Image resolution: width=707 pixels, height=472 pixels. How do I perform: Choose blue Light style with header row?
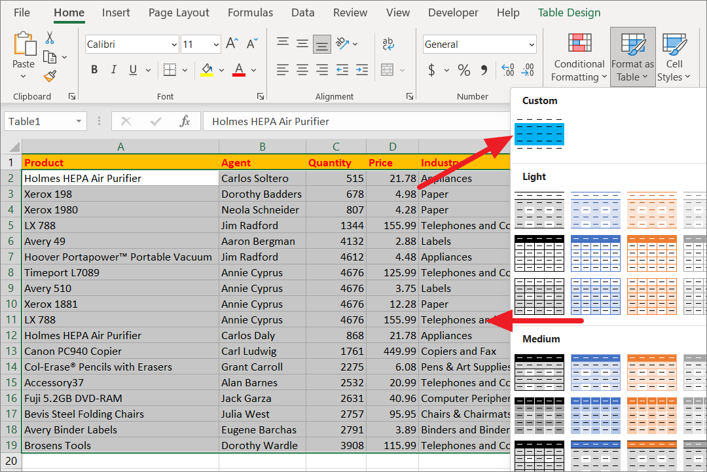[596, 253]
